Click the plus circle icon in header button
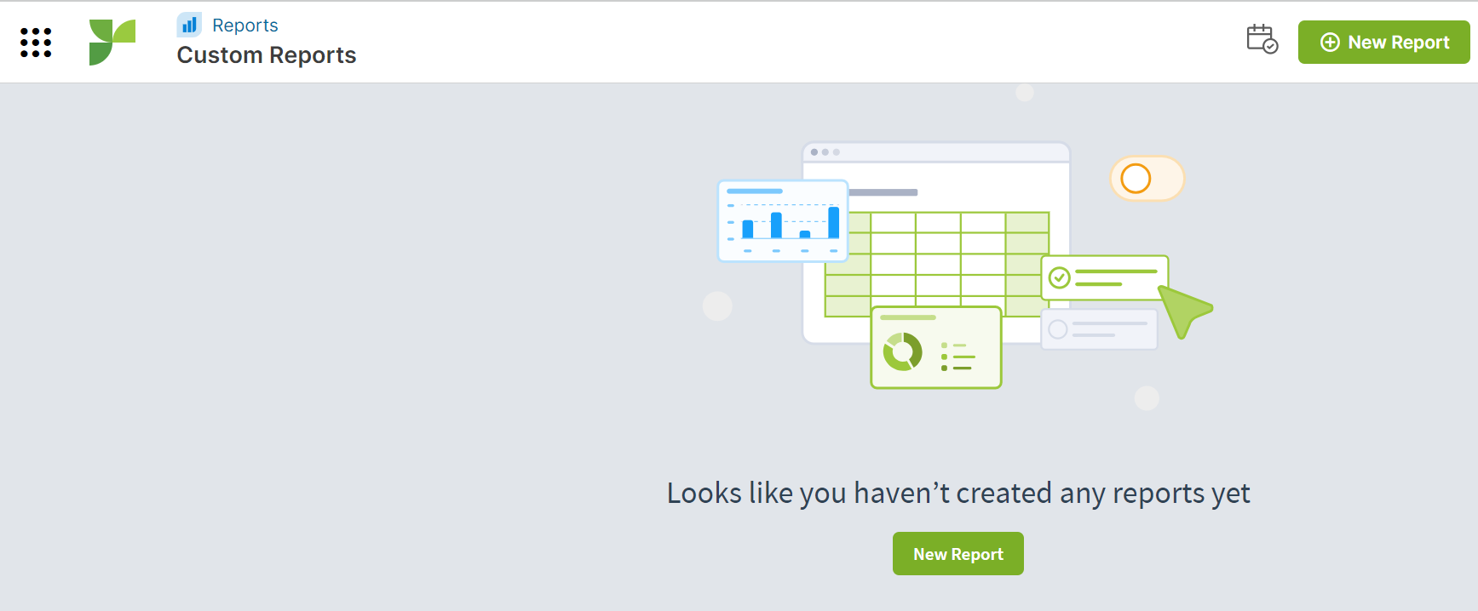 click(1329, 43)
